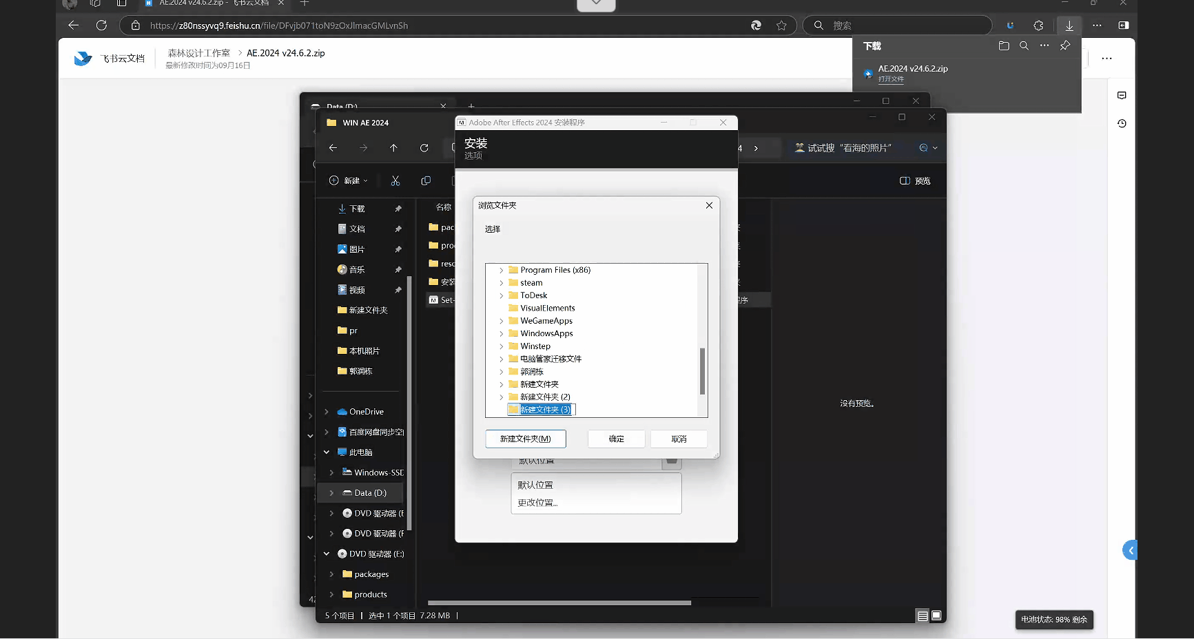Select 更改位置 from location menu
1194x639 pixels.
(x=537, y=503)
